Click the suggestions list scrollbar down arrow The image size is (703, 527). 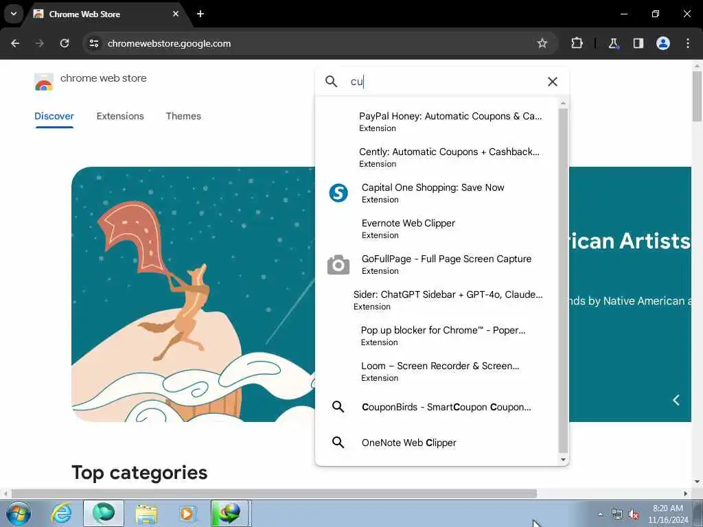563,460
